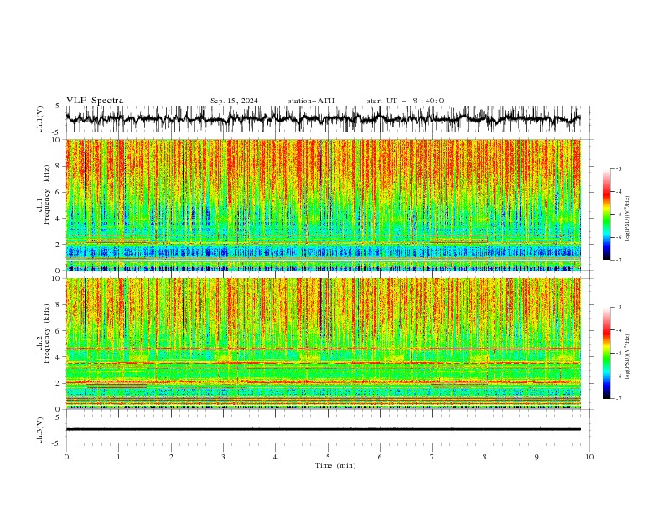664x513 pixels.
Task: Click the '-7' label on lower colorbar
Action: [x=618, y=399]
